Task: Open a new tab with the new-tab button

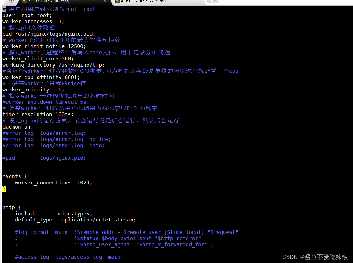Action: [x=213, y=1]
